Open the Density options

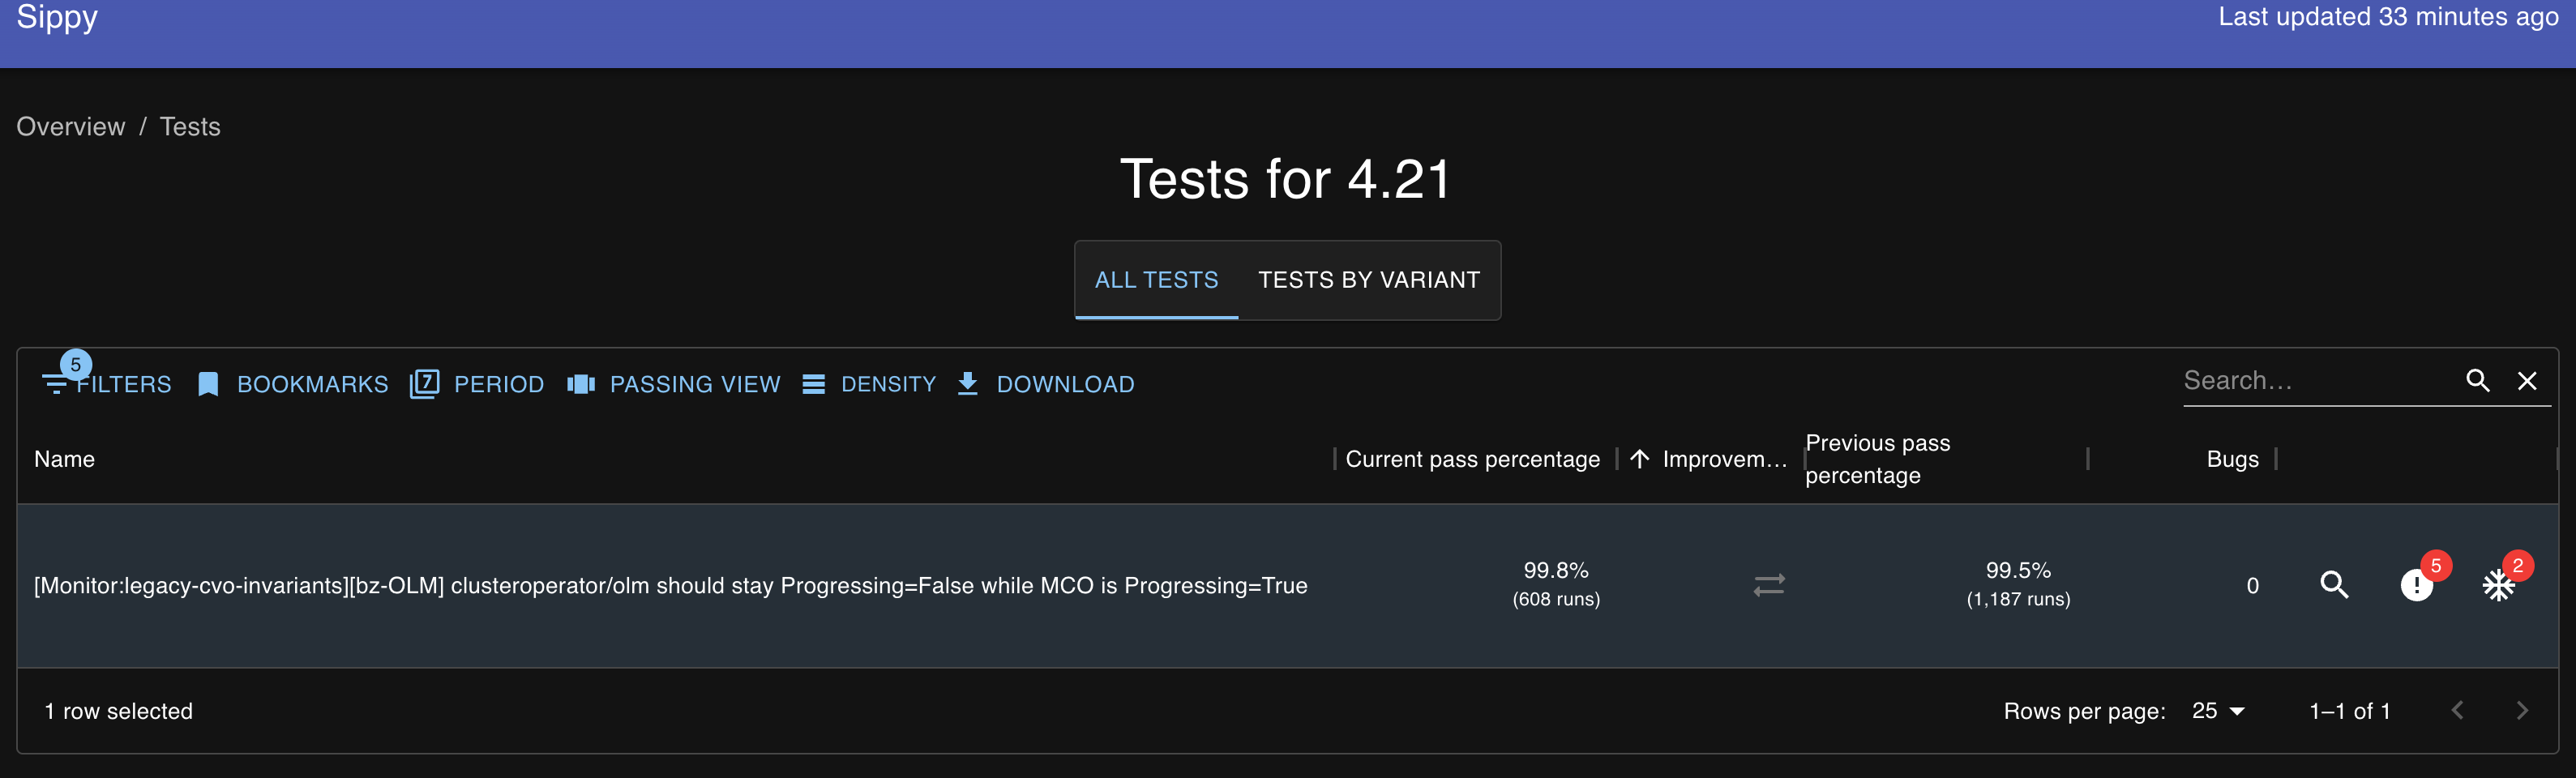869,384
